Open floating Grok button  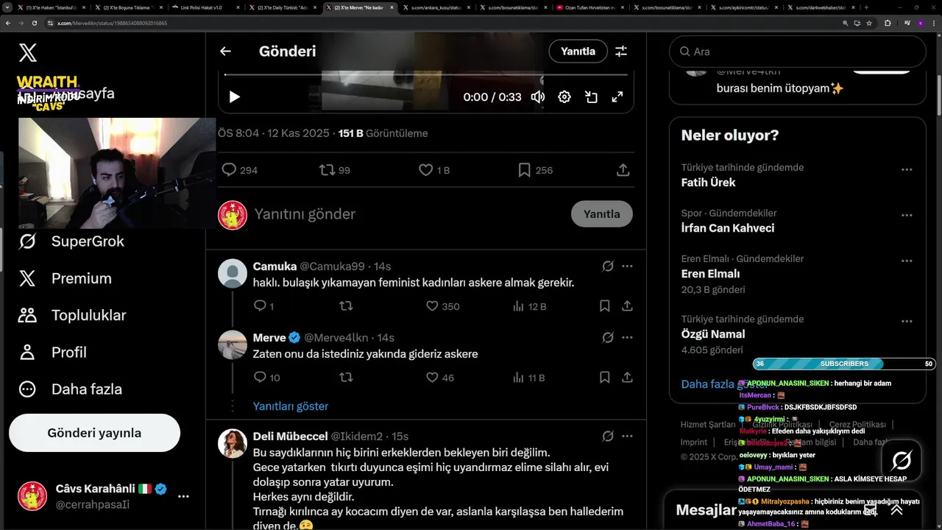click(902, 462)
